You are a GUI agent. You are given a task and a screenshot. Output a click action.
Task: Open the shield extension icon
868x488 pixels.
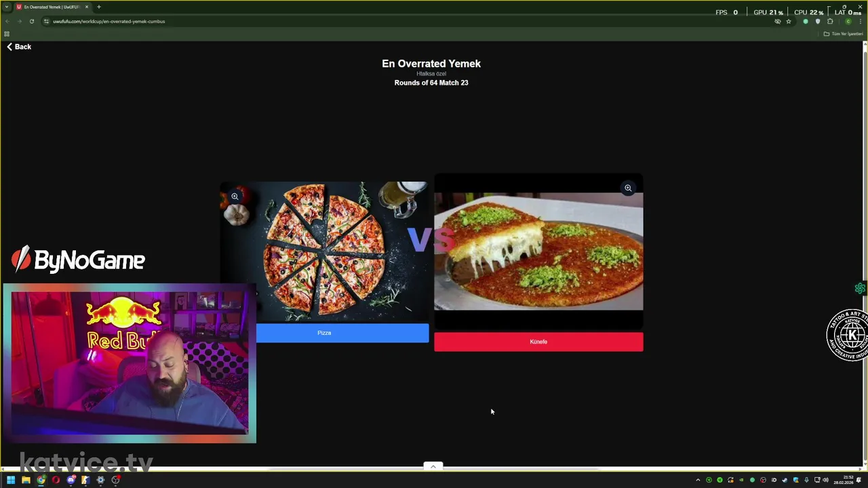pyautogui.click(x=818, y=21)
